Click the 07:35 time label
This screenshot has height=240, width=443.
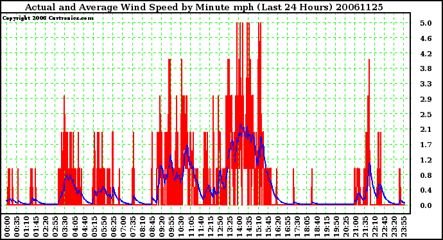click(132, 227)
